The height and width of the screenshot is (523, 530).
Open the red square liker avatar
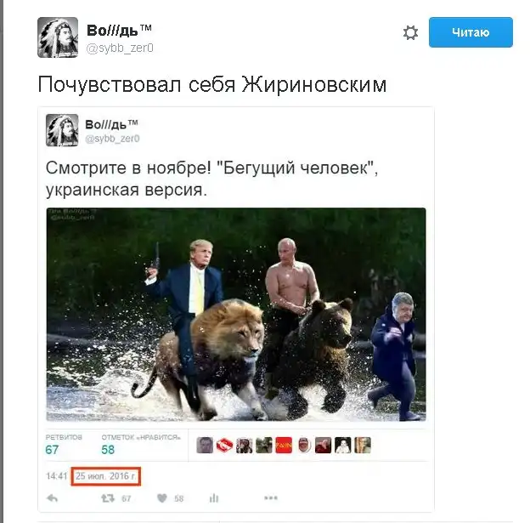tap(284, 445)
